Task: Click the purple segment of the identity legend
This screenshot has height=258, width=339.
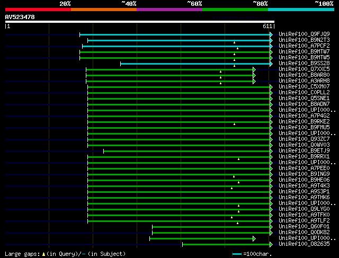Action: [x=169, y=10]
